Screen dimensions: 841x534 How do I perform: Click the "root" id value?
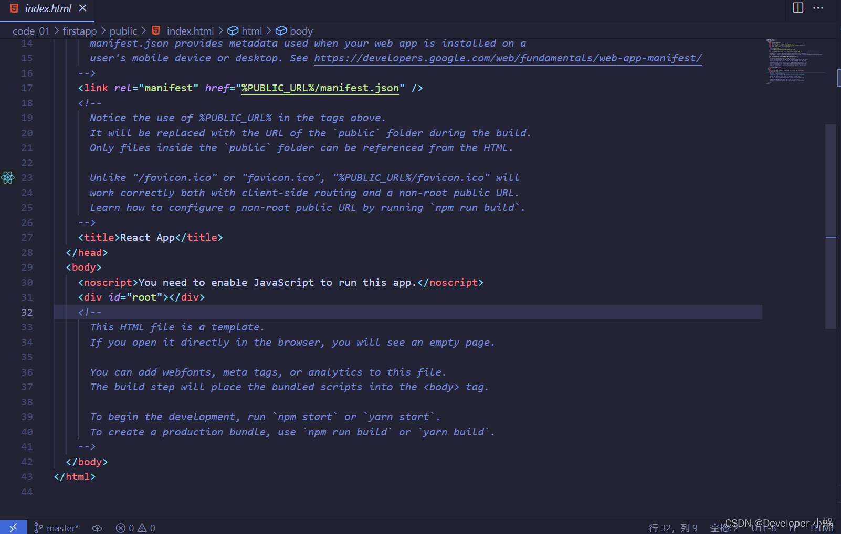coord(144,297)
